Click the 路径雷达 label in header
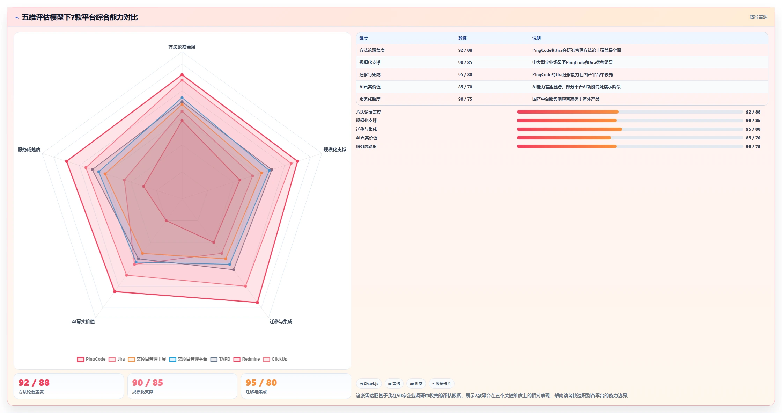Screen dimensions: 782x413 tap(758, 17)
